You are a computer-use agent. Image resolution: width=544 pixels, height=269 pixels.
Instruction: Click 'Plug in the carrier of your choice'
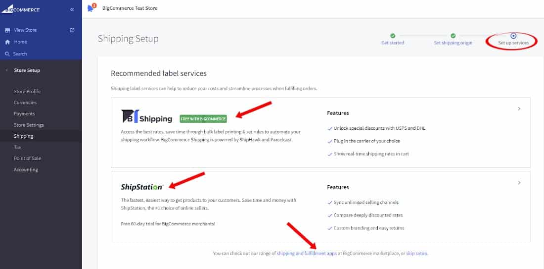(367, 141)
